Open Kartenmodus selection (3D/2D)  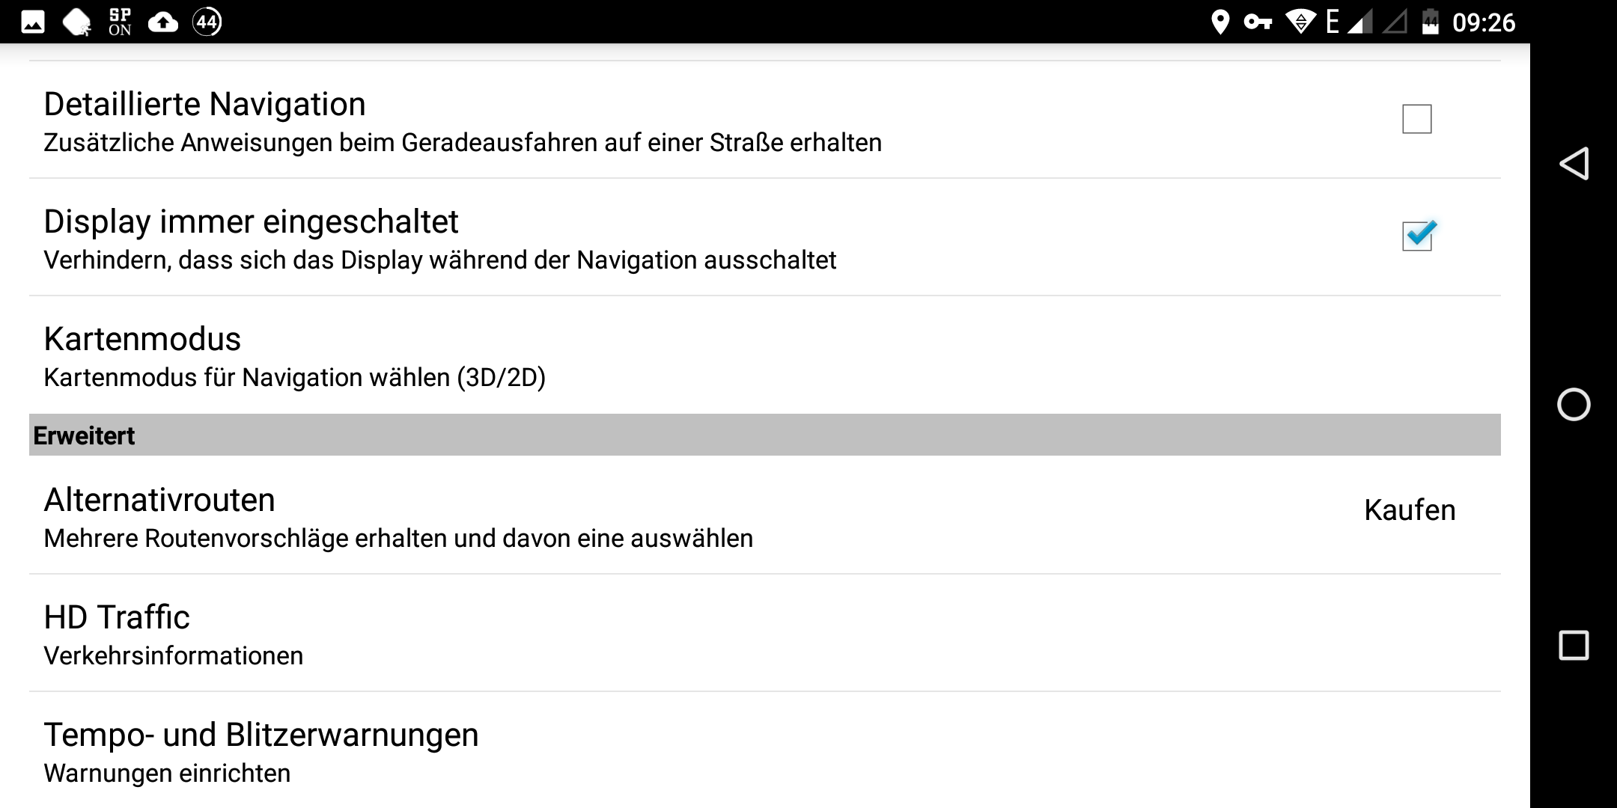click(295, 356)
